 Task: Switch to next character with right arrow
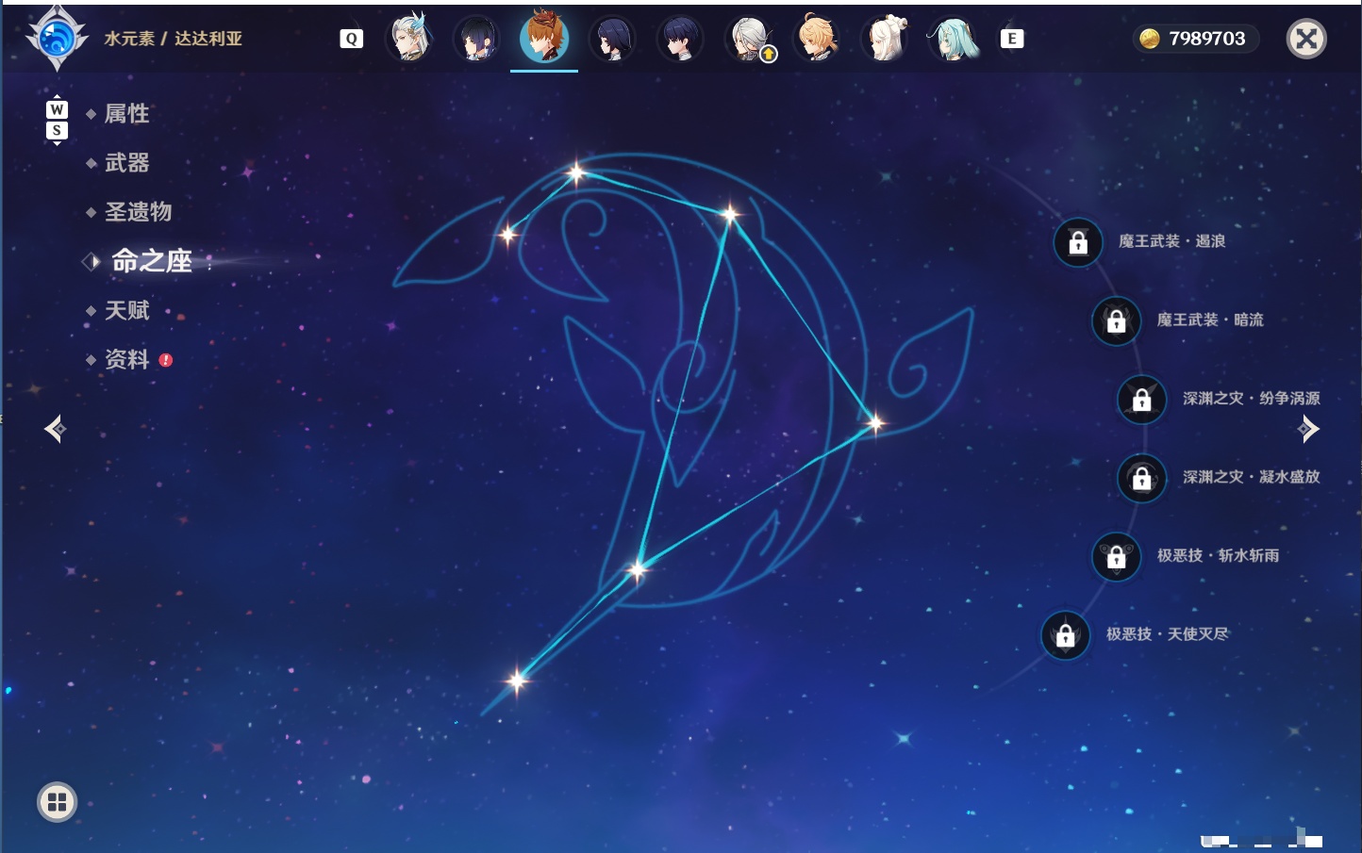coord(1308,429)
